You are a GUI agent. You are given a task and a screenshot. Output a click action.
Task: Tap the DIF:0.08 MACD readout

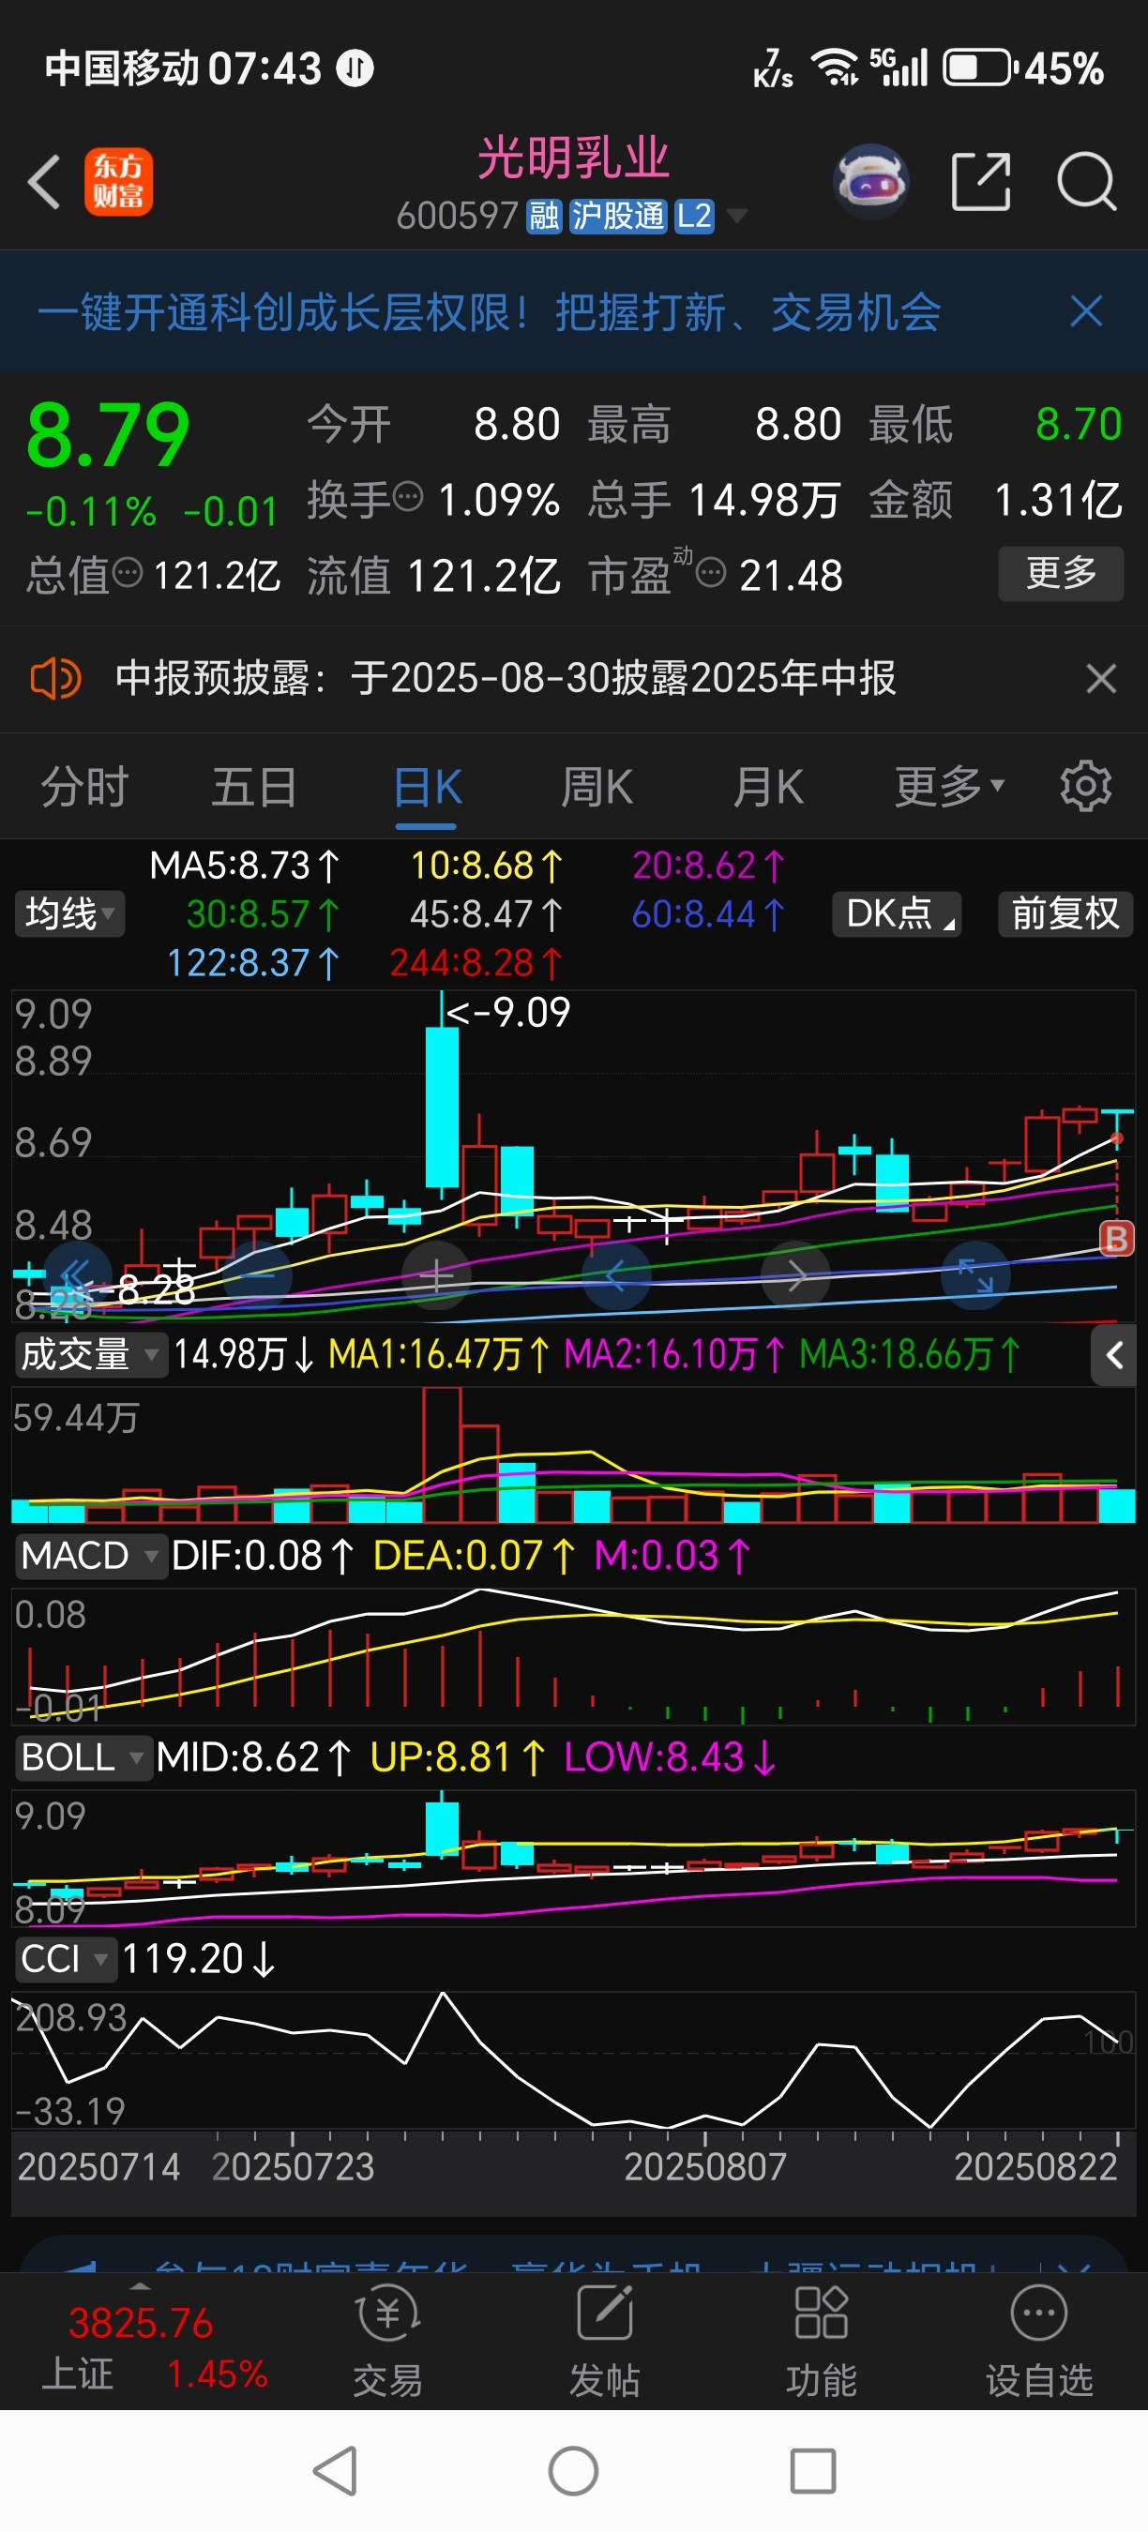263,1556
